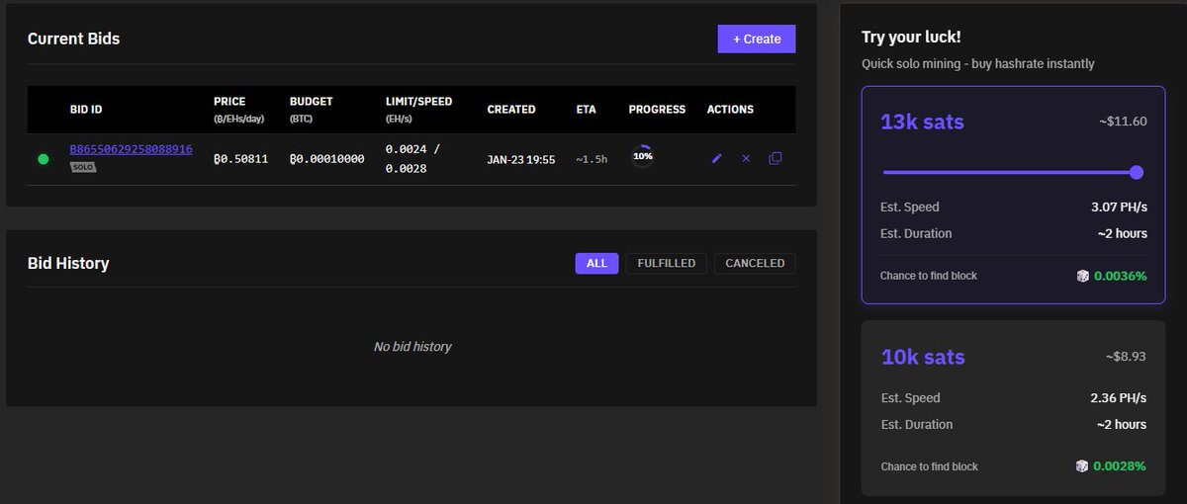This screenshot has height=504, width=1187.
Task: Create a new bid
Action: pyautogui.click(x=757, y=39)
